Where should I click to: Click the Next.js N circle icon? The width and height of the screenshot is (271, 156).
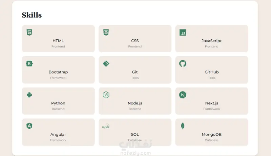click(x=183, y=95)
